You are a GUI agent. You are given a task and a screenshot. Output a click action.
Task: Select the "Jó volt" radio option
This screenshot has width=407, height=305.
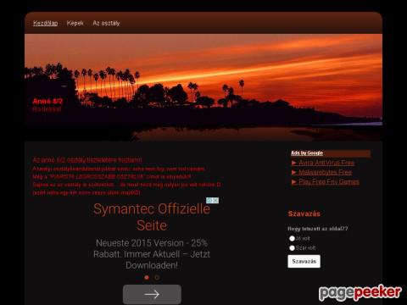pos(292,238)
